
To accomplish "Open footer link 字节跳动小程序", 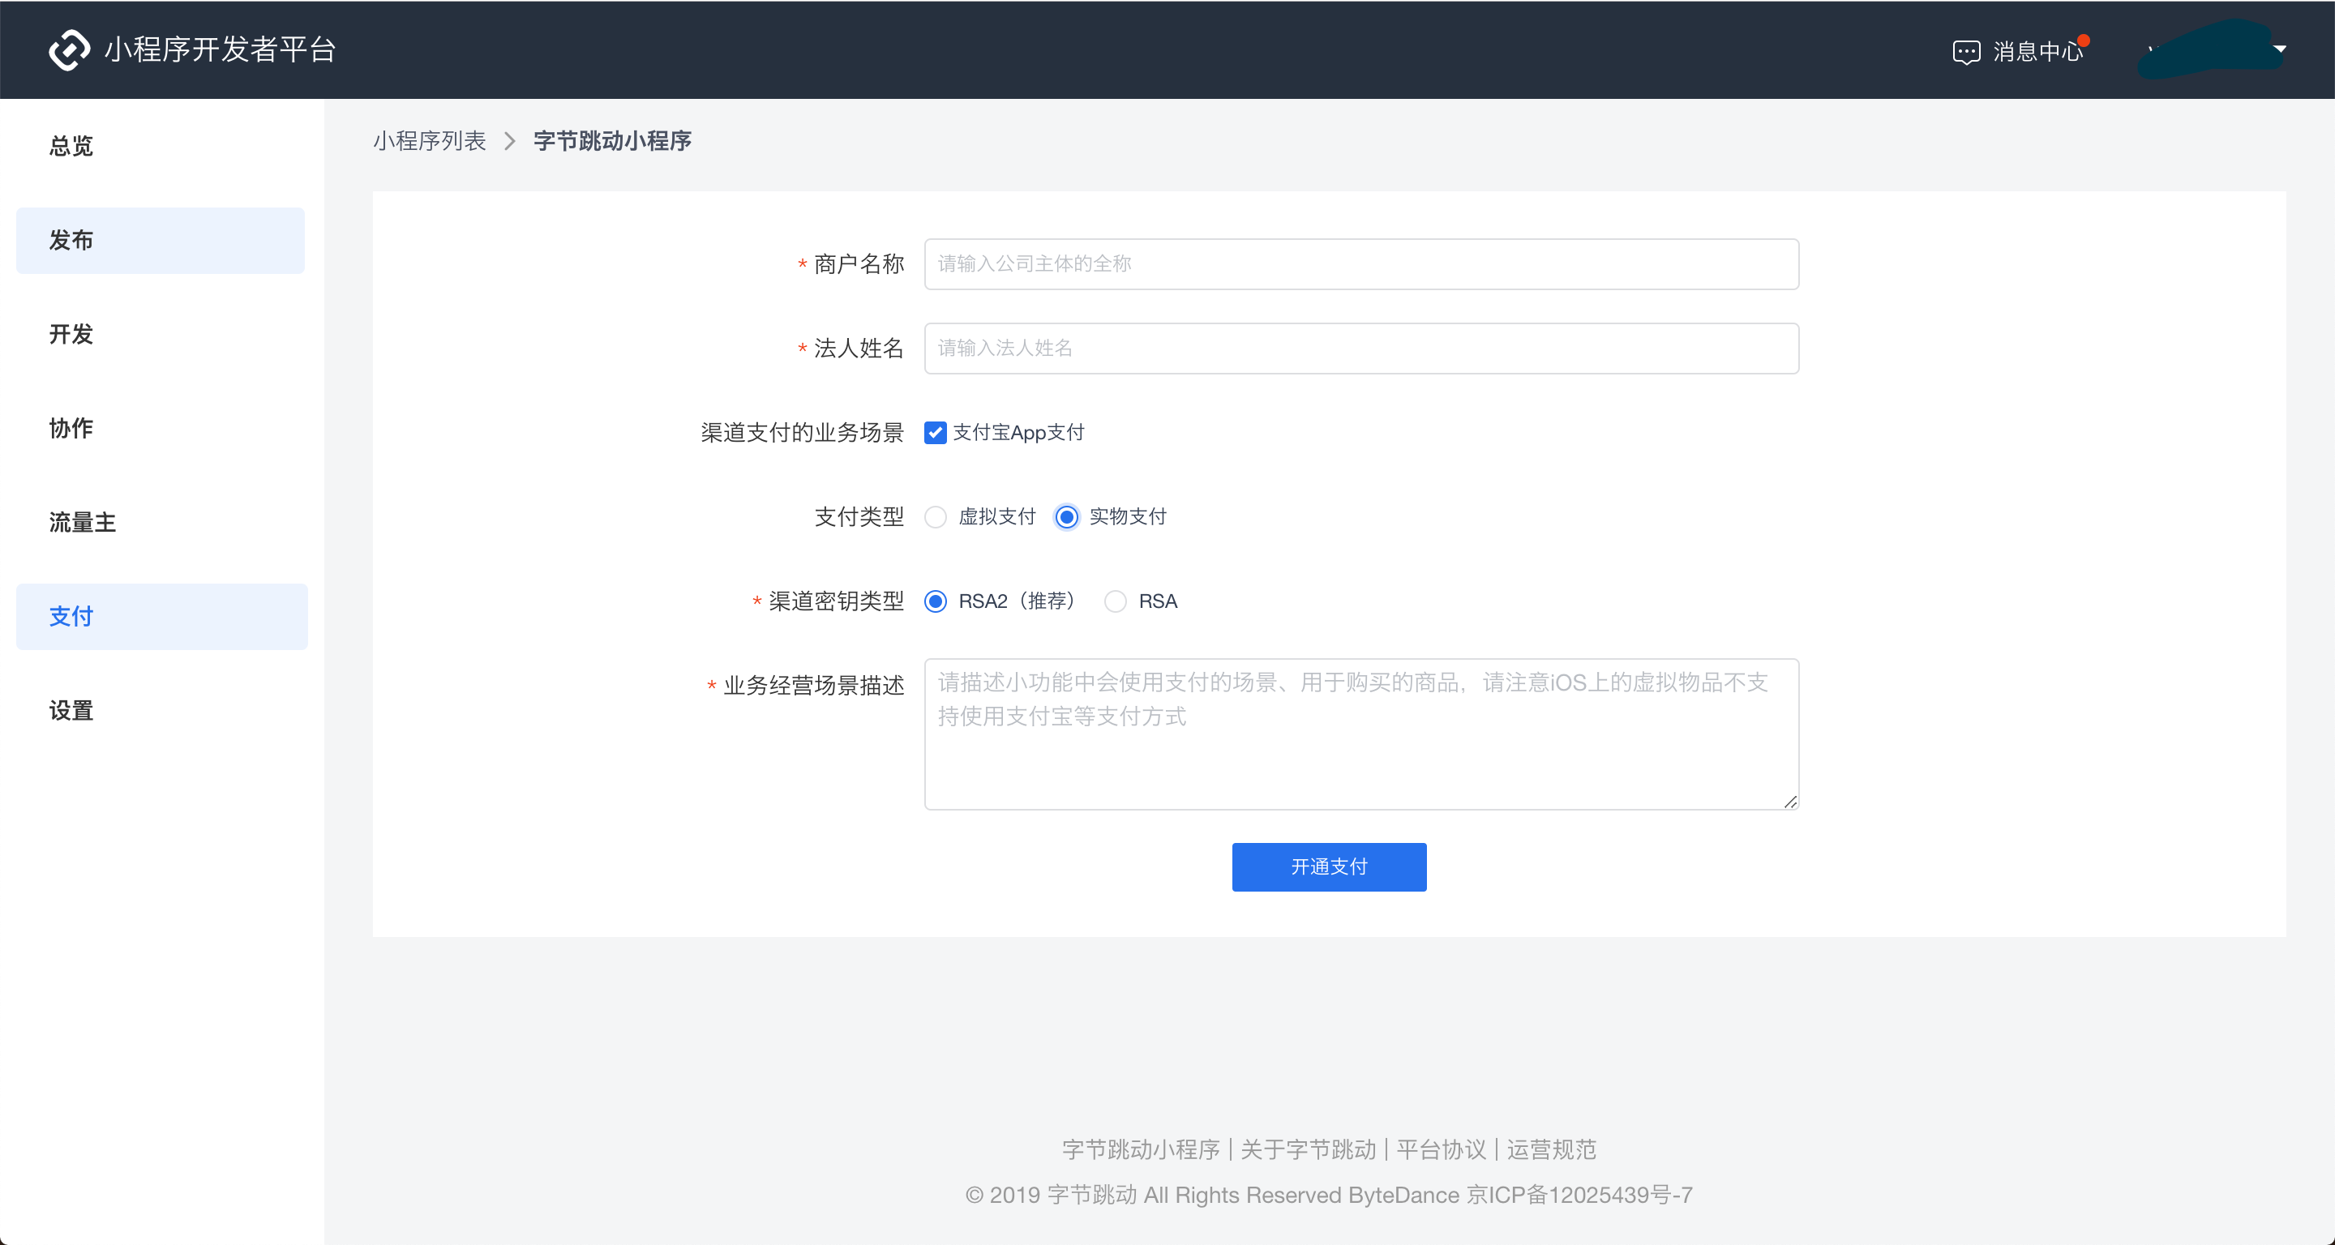I will click(1140, 1149).
